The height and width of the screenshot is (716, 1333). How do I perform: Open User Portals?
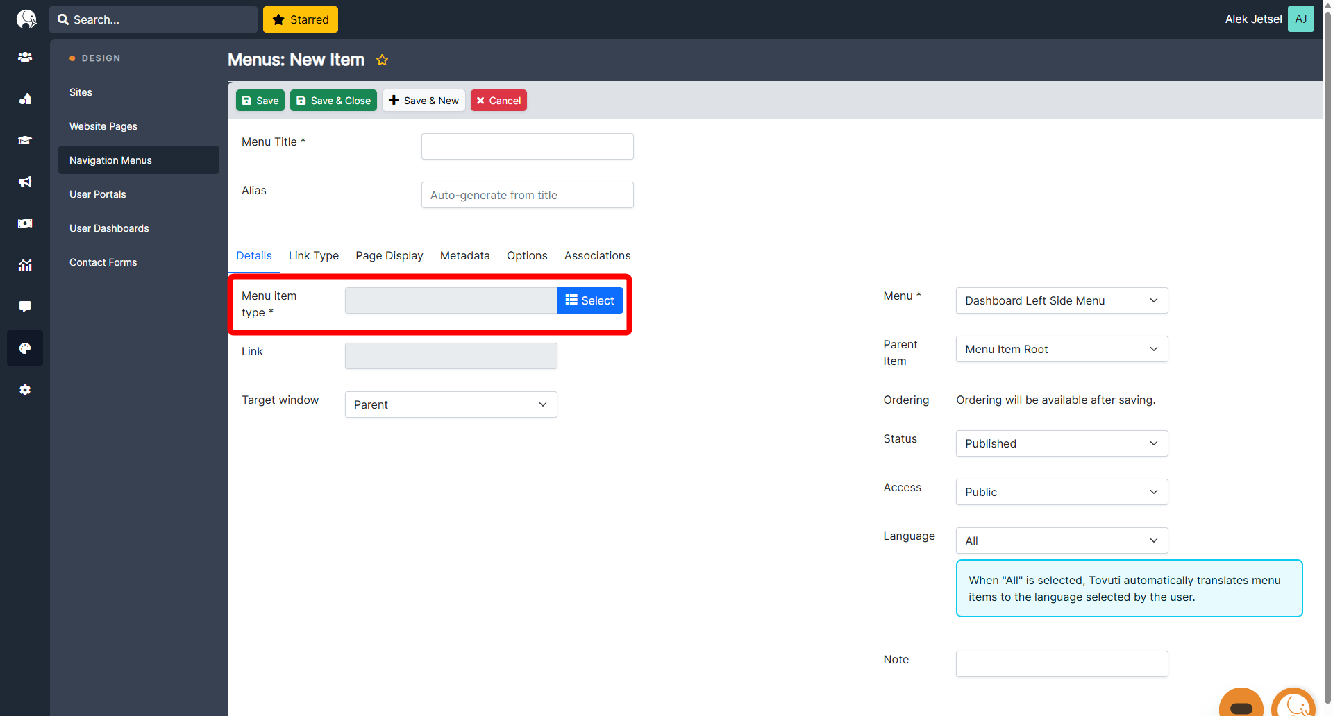(x=139, y=194)
